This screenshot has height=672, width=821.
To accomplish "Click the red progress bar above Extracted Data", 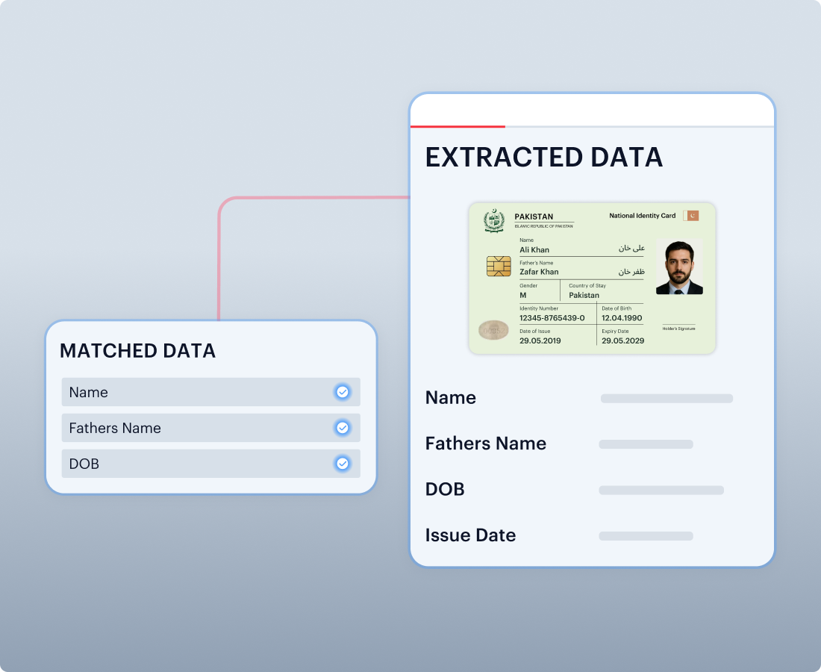I will (x=458, y=127).
